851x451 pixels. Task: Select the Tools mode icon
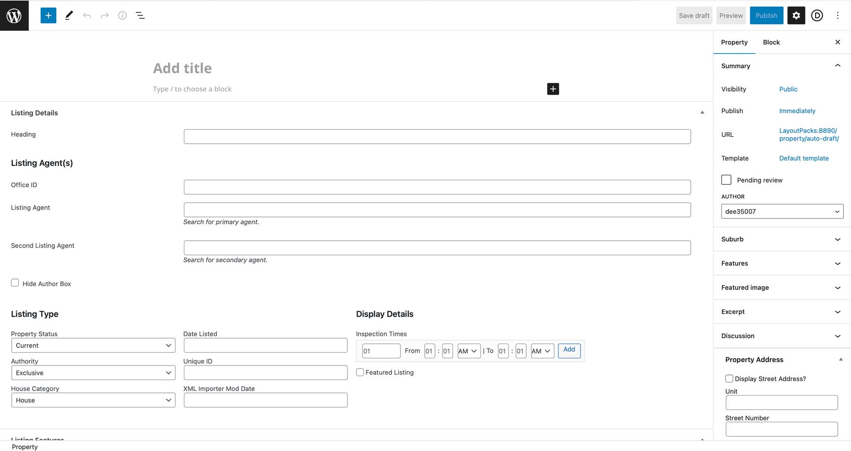click(69, 15)
